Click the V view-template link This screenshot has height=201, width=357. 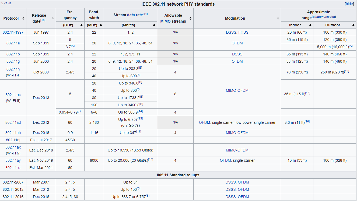[x=3, y=3]
